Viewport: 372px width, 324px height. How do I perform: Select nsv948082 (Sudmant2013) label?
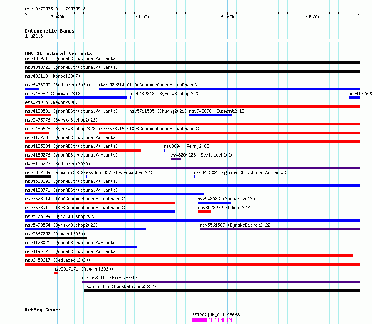pos(54,94)
